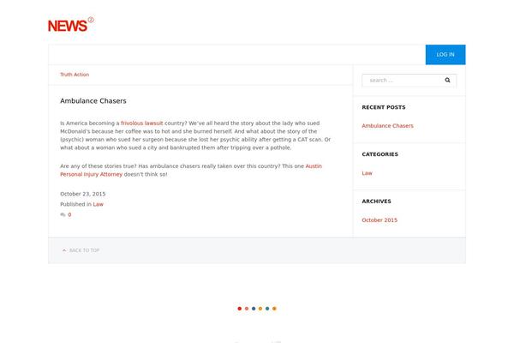The height and width of the screenshot is (343, 514).
Task: Click the comments bubble icon
Action: [x=63, y=214]
